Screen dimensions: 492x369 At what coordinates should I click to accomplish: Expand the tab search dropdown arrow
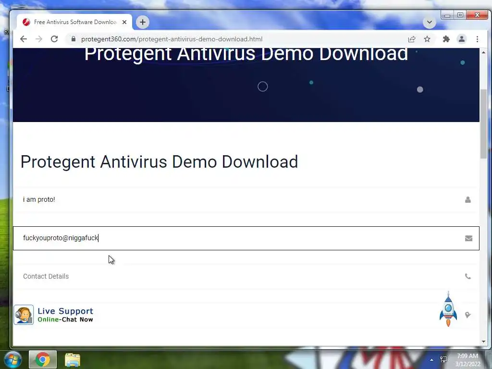click(x=429, y=22)
